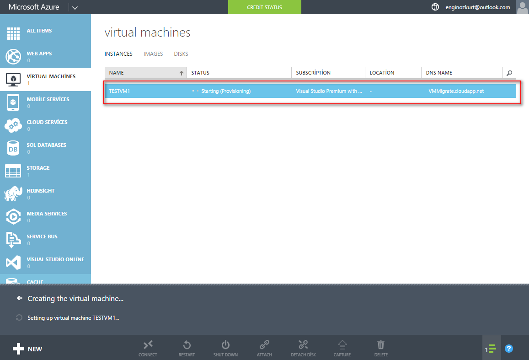The height and width of the screenshot is (360, 529).
Task: Click the language globe icon
Action: (x=435, y=7)
